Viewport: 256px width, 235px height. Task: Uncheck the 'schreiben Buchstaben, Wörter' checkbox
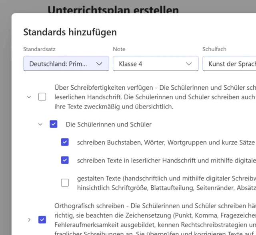click(65, 142)
